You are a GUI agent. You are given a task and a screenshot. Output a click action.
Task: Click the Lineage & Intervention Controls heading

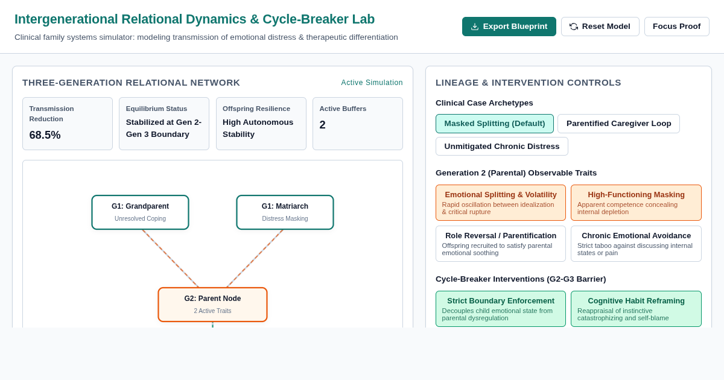click(x=529, y=83)
